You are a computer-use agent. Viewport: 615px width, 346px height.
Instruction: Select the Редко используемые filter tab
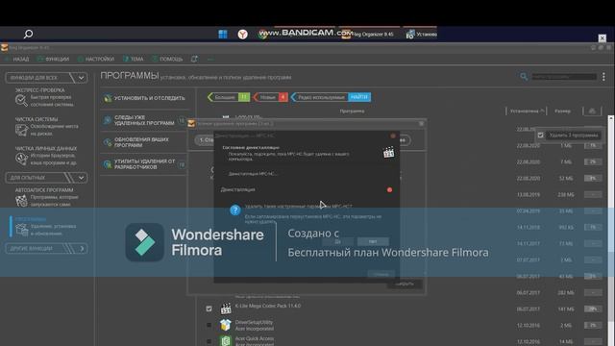[x=320, y=97]
